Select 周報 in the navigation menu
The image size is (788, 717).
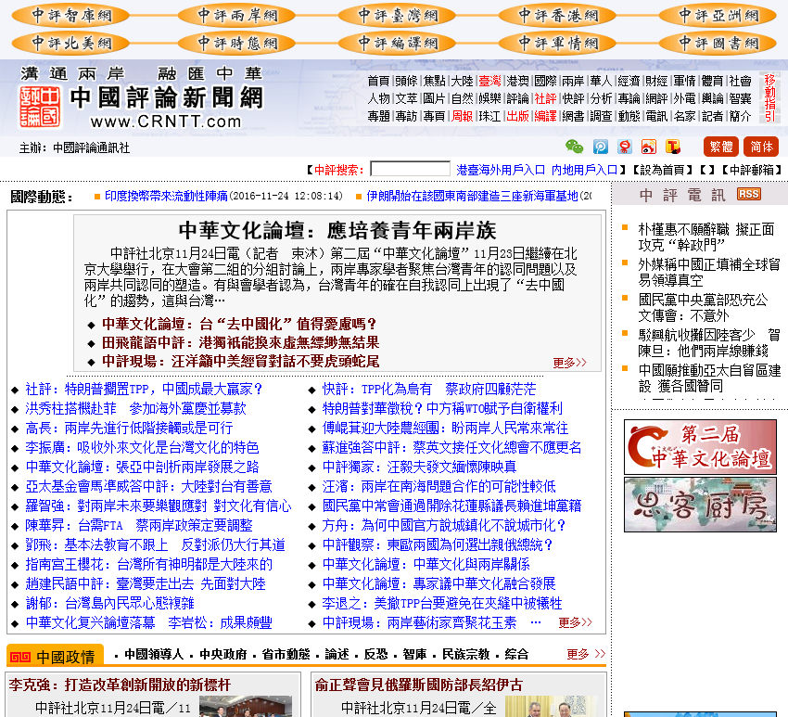tap(462, 116)
